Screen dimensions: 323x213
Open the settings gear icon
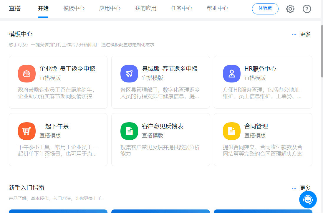click(x=290, y=9)
